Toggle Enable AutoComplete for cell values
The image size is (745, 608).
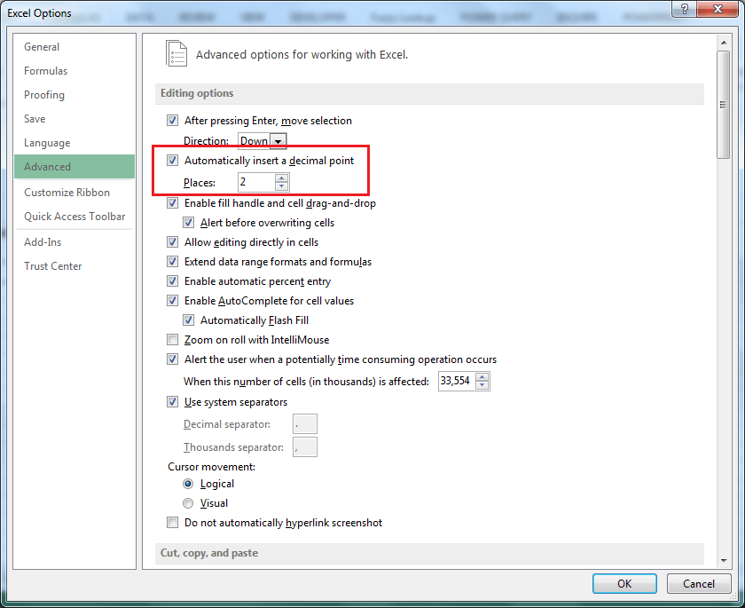click(x=172, y=300)
